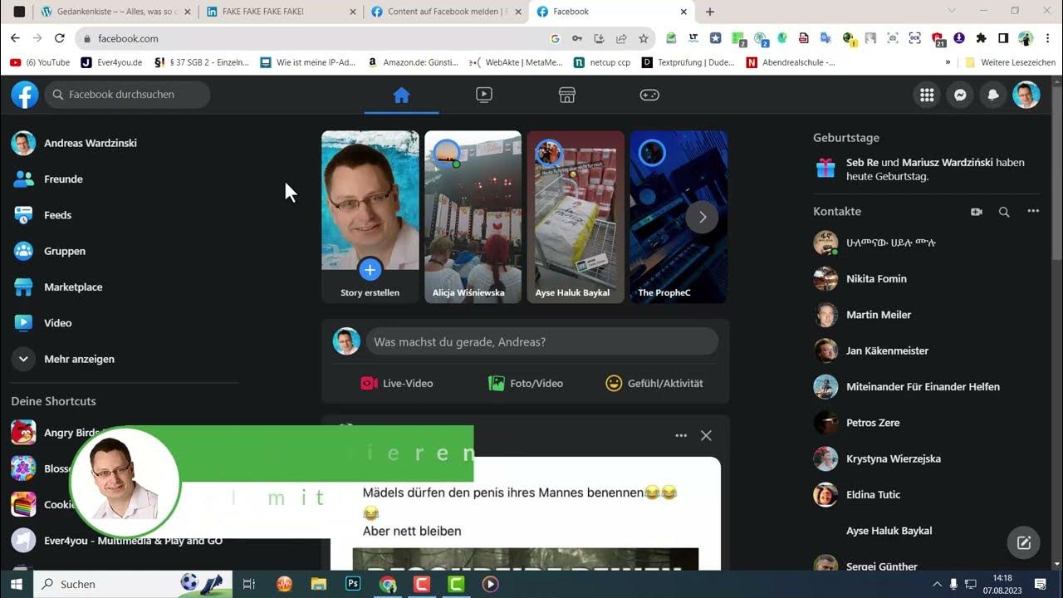Open Windows Start menu

pyautogui.click(x=17, y=584)
